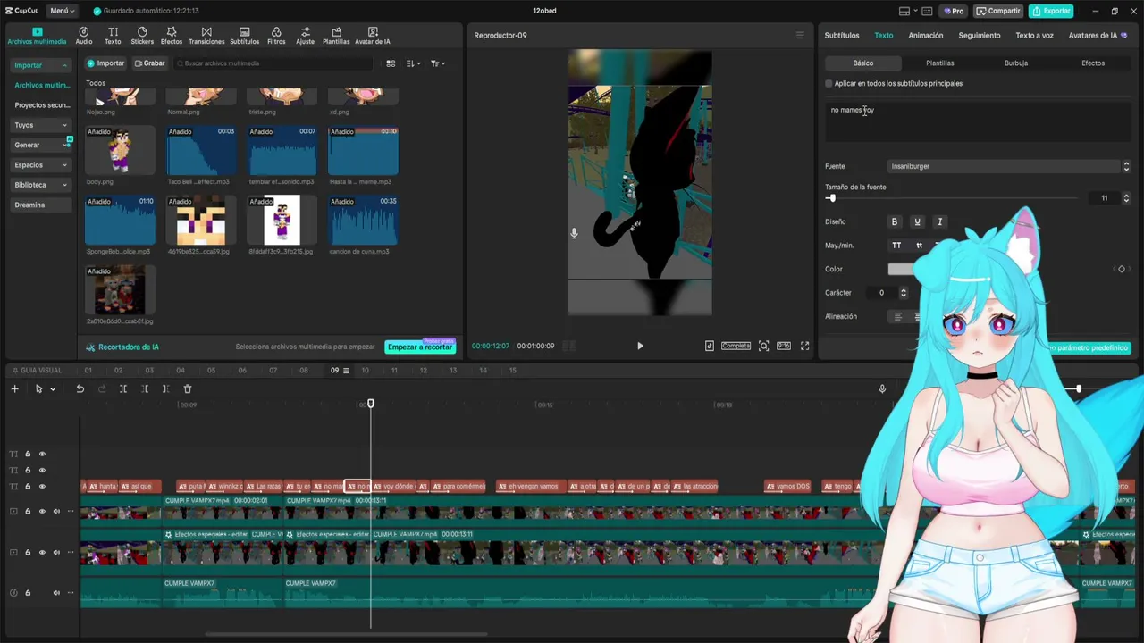Open the Efectos panel
The image size is (1144, 643).
click(x=172, y=36)
